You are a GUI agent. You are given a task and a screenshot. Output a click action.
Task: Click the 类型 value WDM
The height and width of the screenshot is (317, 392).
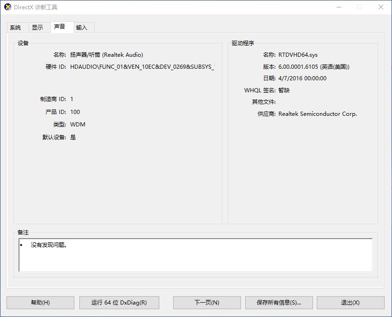[x=78, y=125]
